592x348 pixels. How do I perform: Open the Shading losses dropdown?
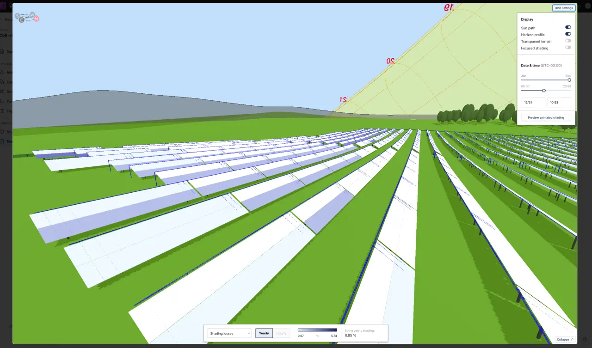[229, 333]
